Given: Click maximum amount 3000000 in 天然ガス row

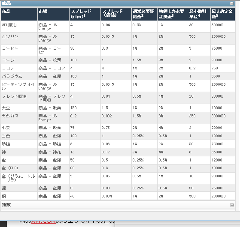Looking at the screenshot, I should click(219, 116).
